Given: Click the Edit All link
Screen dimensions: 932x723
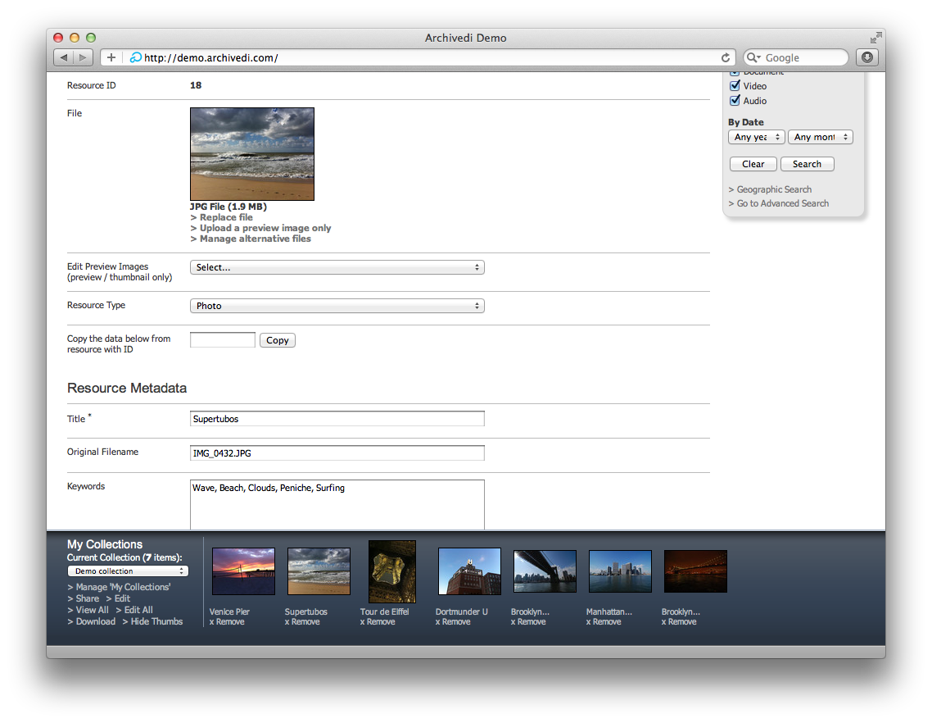Looking at the screenshot, I should pyautogui.click(x=138, y=610).
